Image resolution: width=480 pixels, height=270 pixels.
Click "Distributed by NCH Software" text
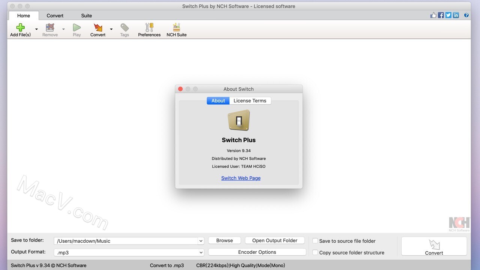click(x=239, y=159)
